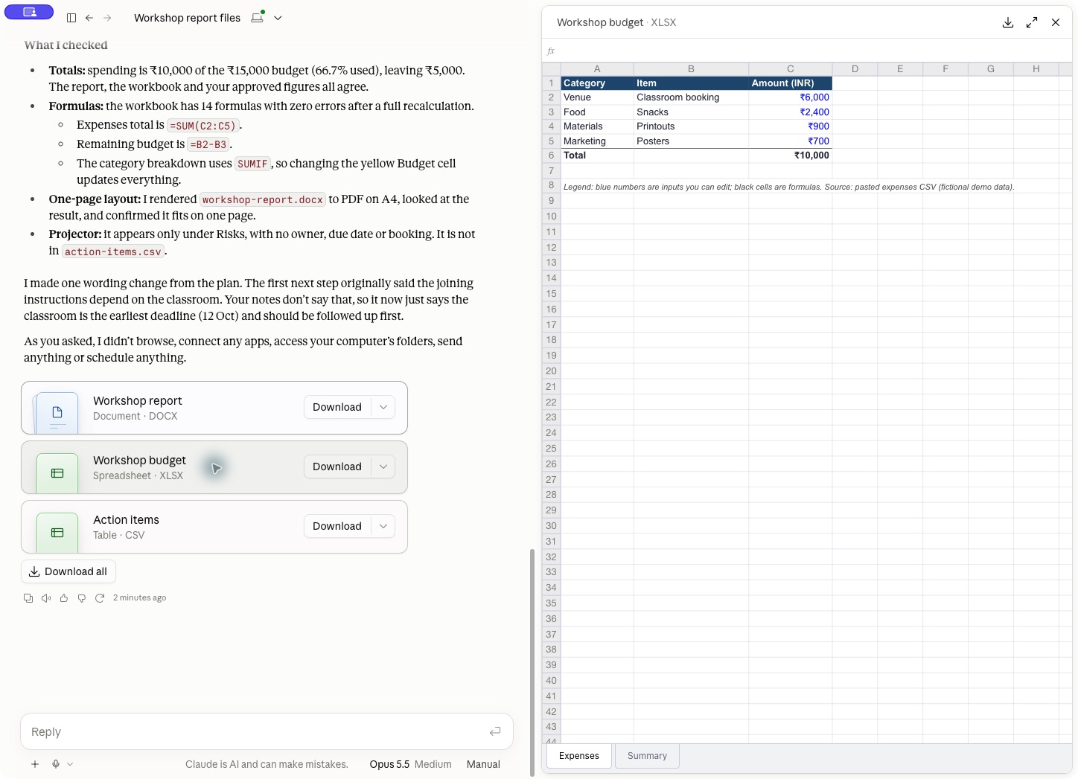Copy the response with the copy icon

(28, 598)
